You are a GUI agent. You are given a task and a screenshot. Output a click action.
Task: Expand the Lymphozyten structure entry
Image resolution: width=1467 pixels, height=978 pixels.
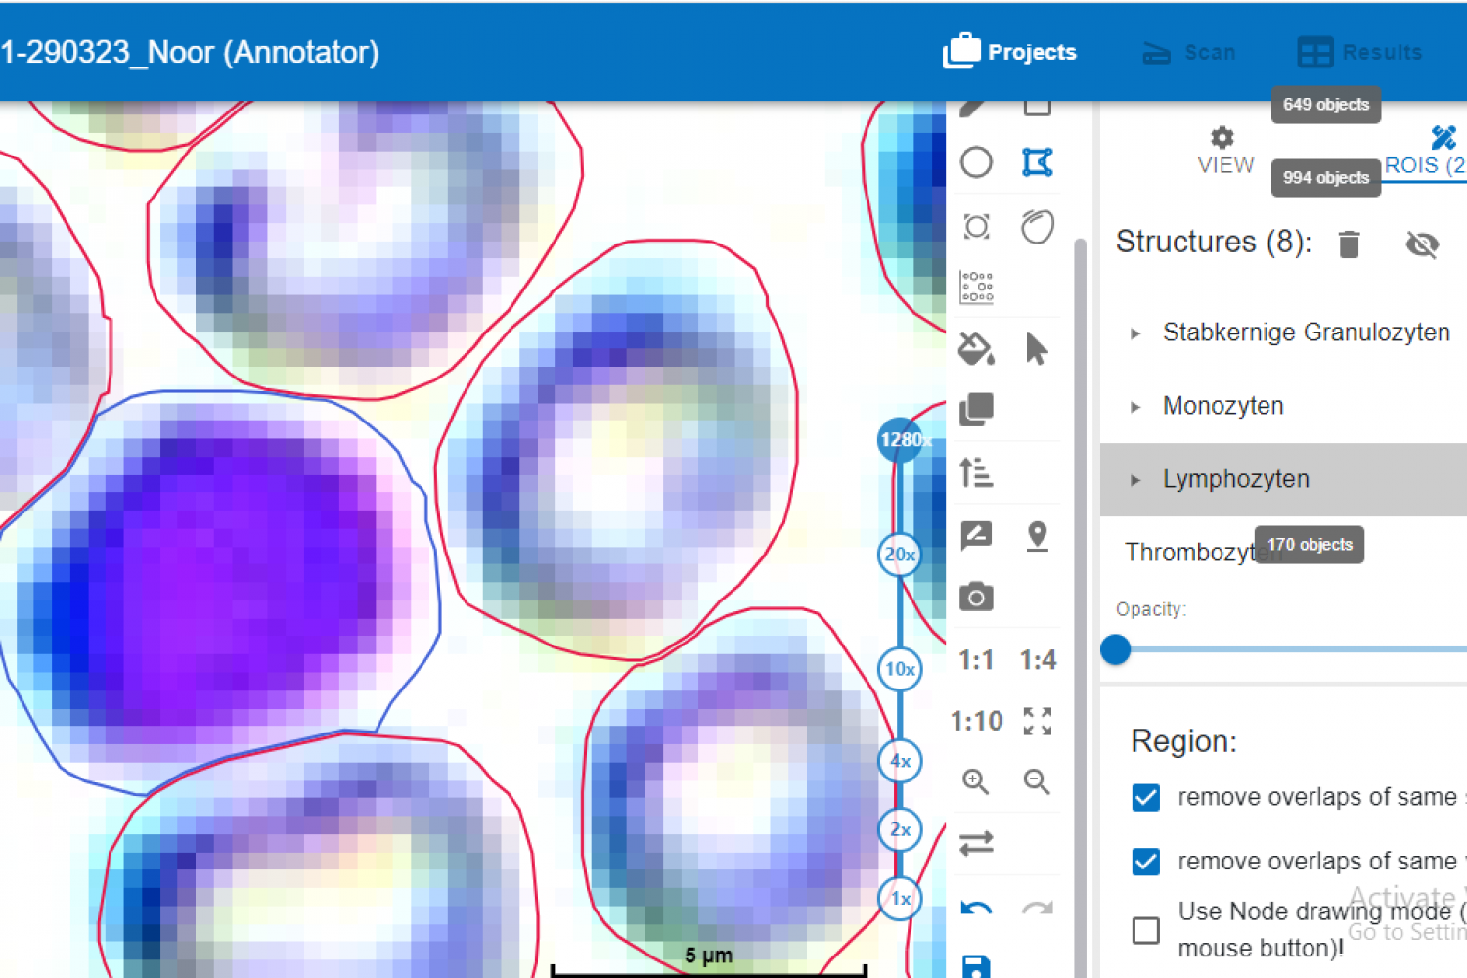[x=1135, y=480]
